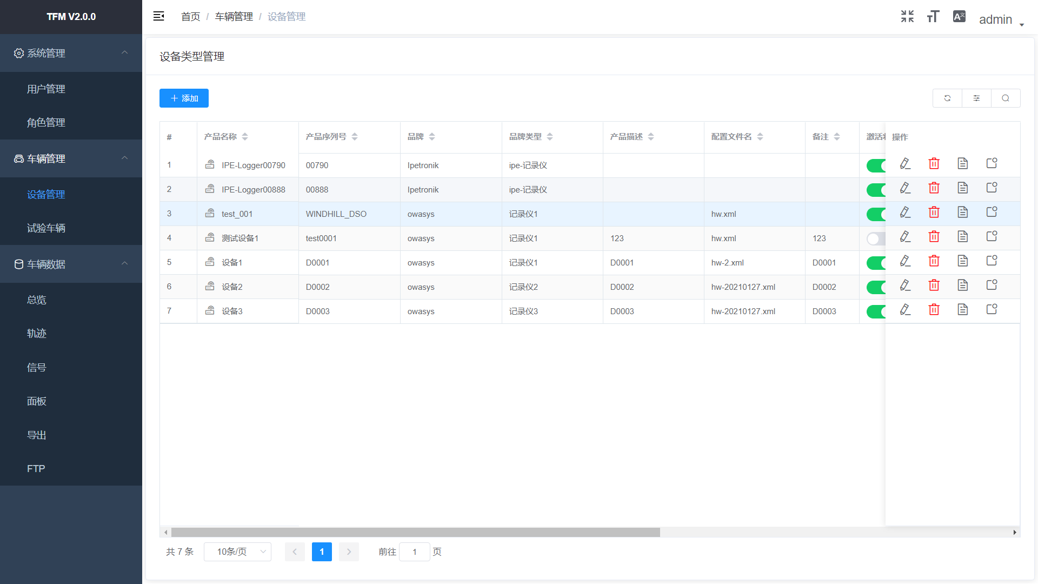This screenshot has width=1038, height=584.
Task: Exit fullscreen using the shrink icon
Action: pos(907,17)
